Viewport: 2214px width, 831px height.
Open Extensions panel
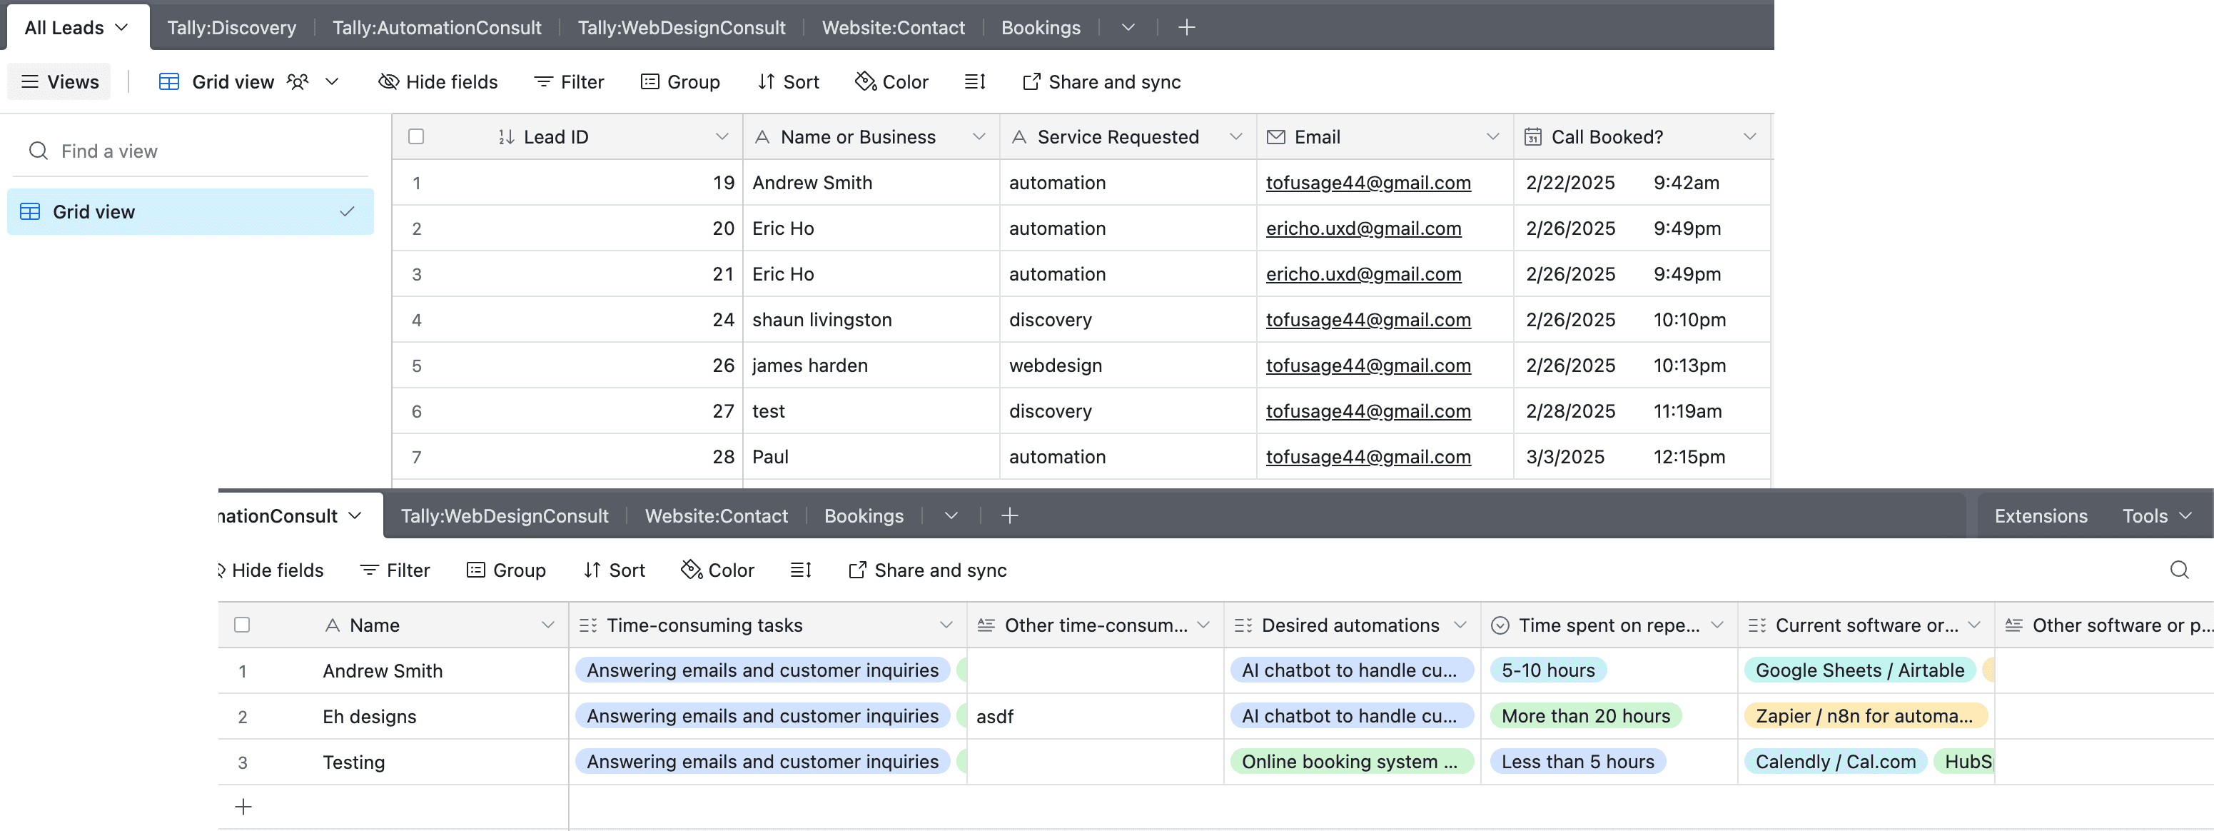point(2041,515)
